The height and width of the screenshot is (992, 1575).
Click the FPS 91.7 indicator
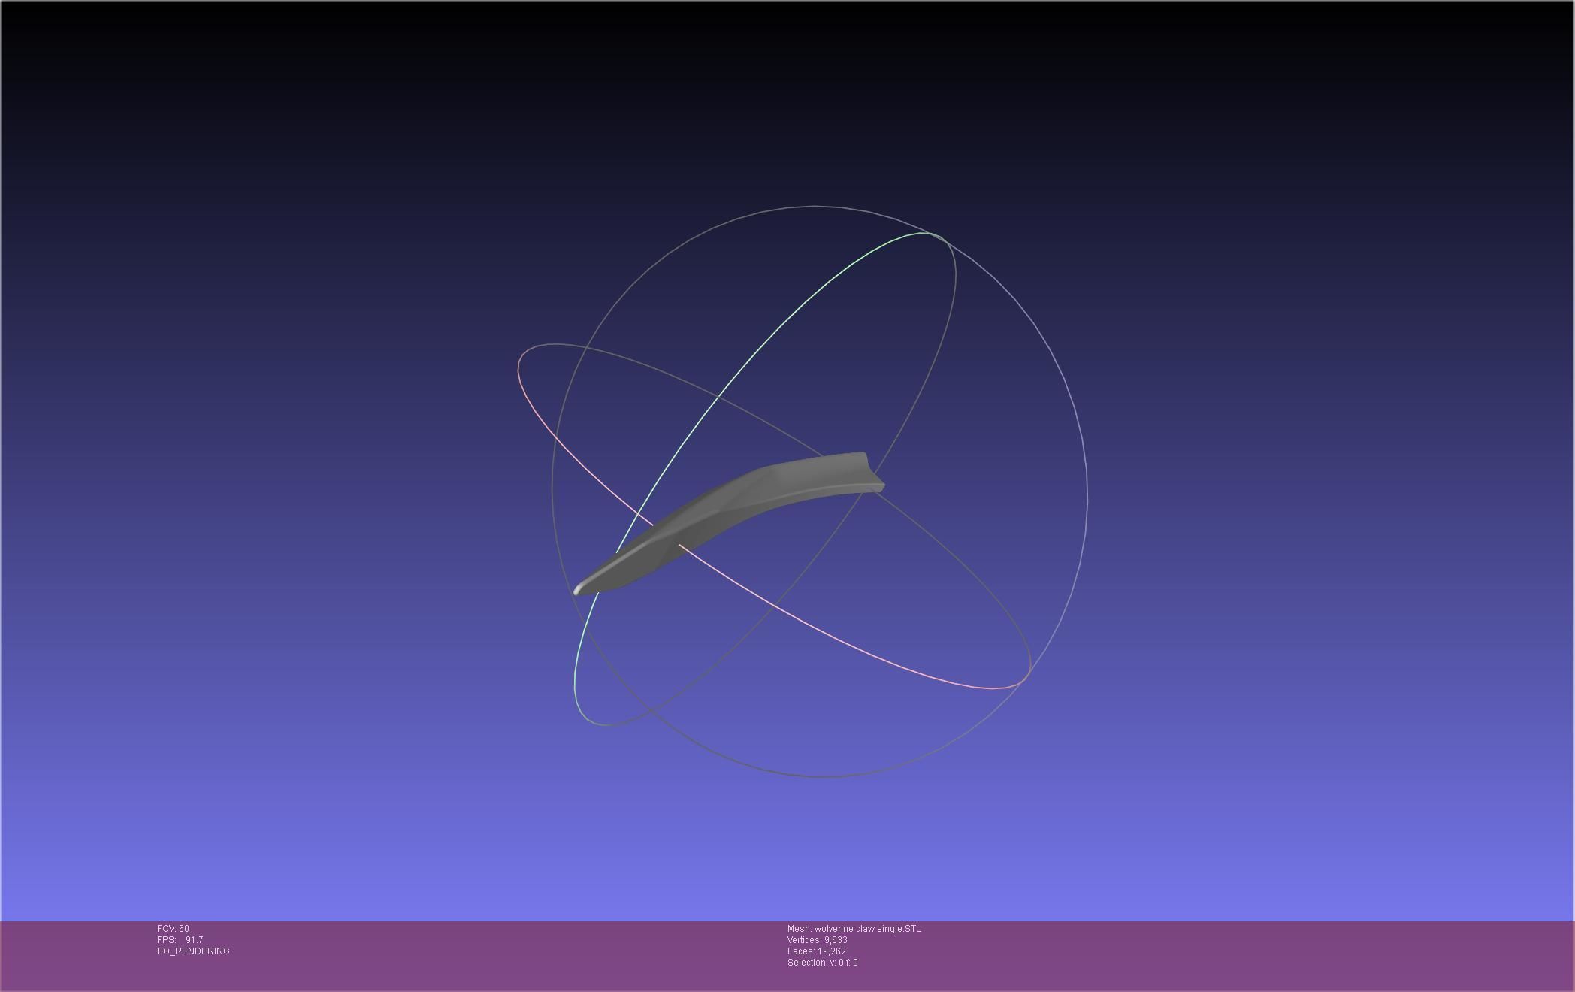[180, 940]
